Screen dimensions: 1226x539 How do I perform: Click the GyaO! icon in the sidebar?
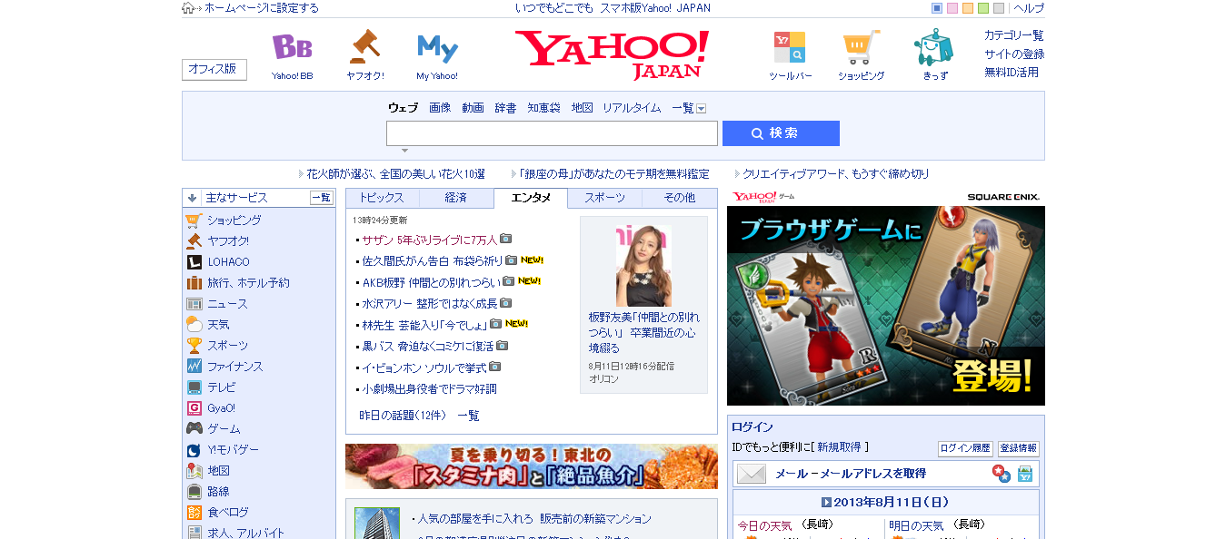pyautogui.click(x=194, y=408)
